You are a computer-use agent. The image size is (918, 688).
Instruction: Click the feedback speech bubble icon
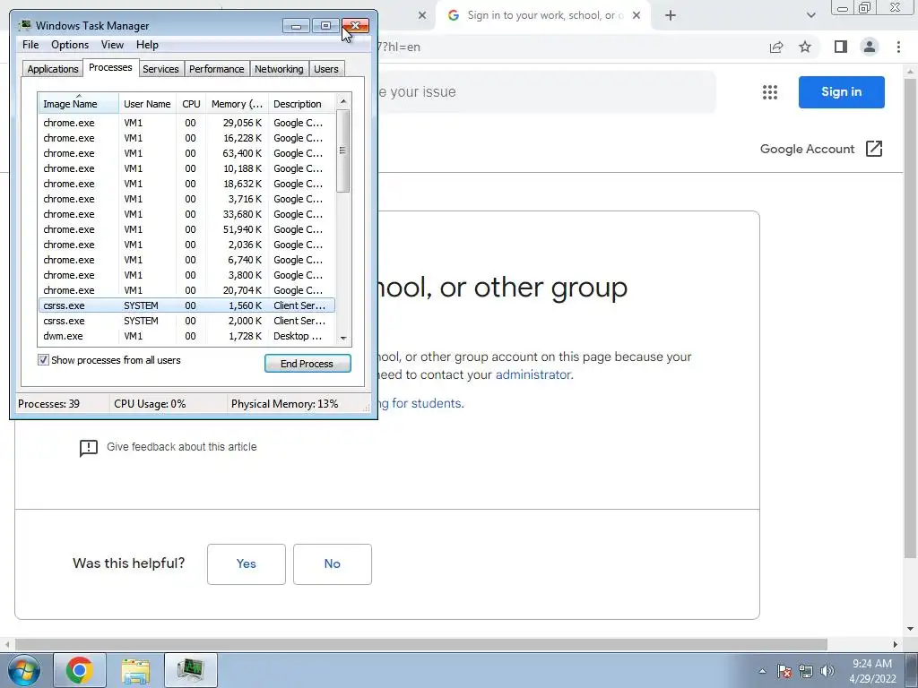[x=89, y=448]
